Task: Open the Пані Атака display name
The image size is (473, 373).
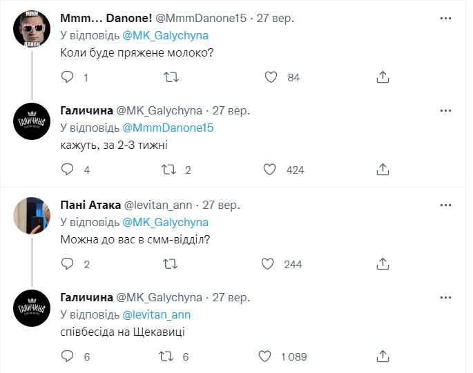Action: tap(90, 205)
